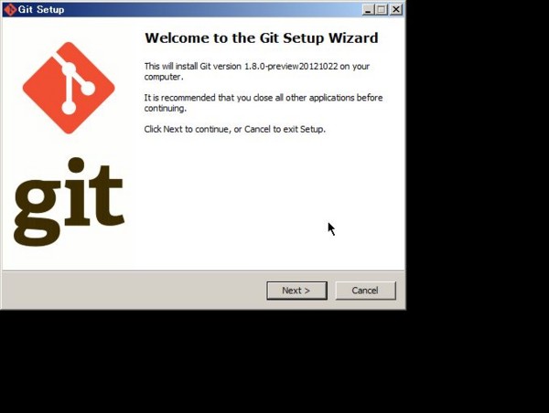Click the orange Git diamond logo
The image size is (549, 413).
[69, 88]
